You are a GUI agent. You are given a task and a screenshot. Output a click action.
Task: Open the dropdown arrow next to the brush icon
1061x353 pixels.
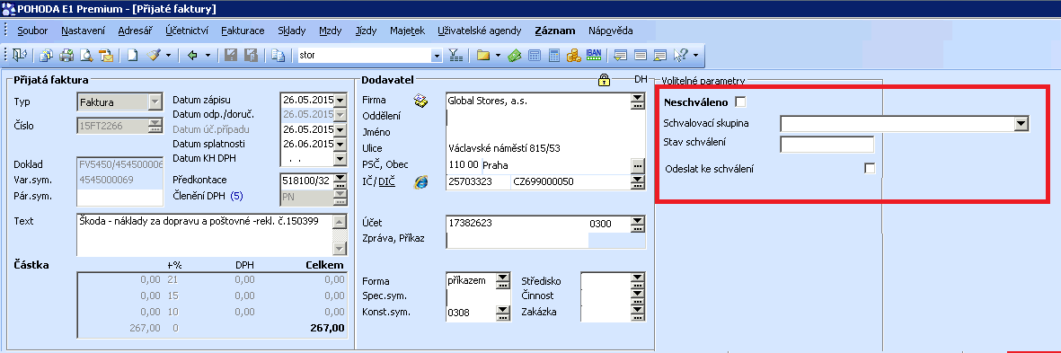[x=168, y=56]
